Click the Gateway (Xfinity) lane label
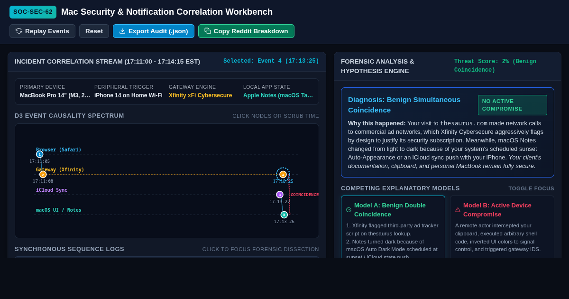 coord(60,170)
